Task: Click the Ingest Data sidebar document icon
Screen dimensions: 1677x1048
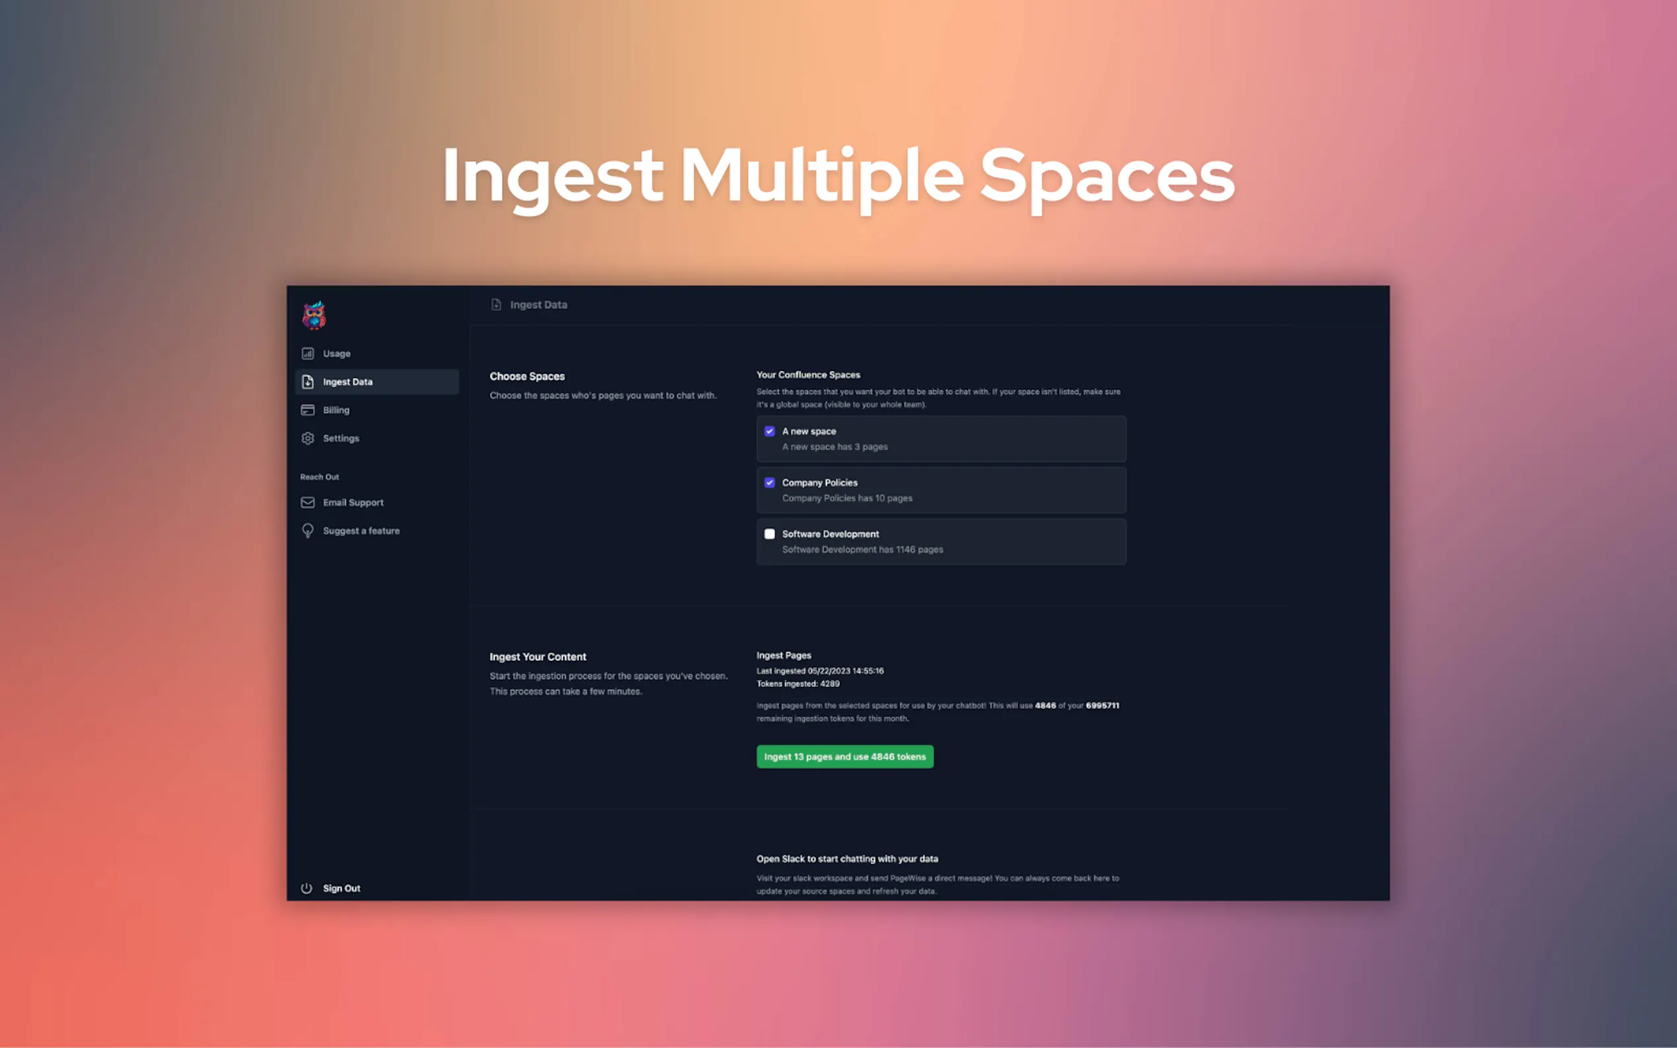Action: (308, 382)
